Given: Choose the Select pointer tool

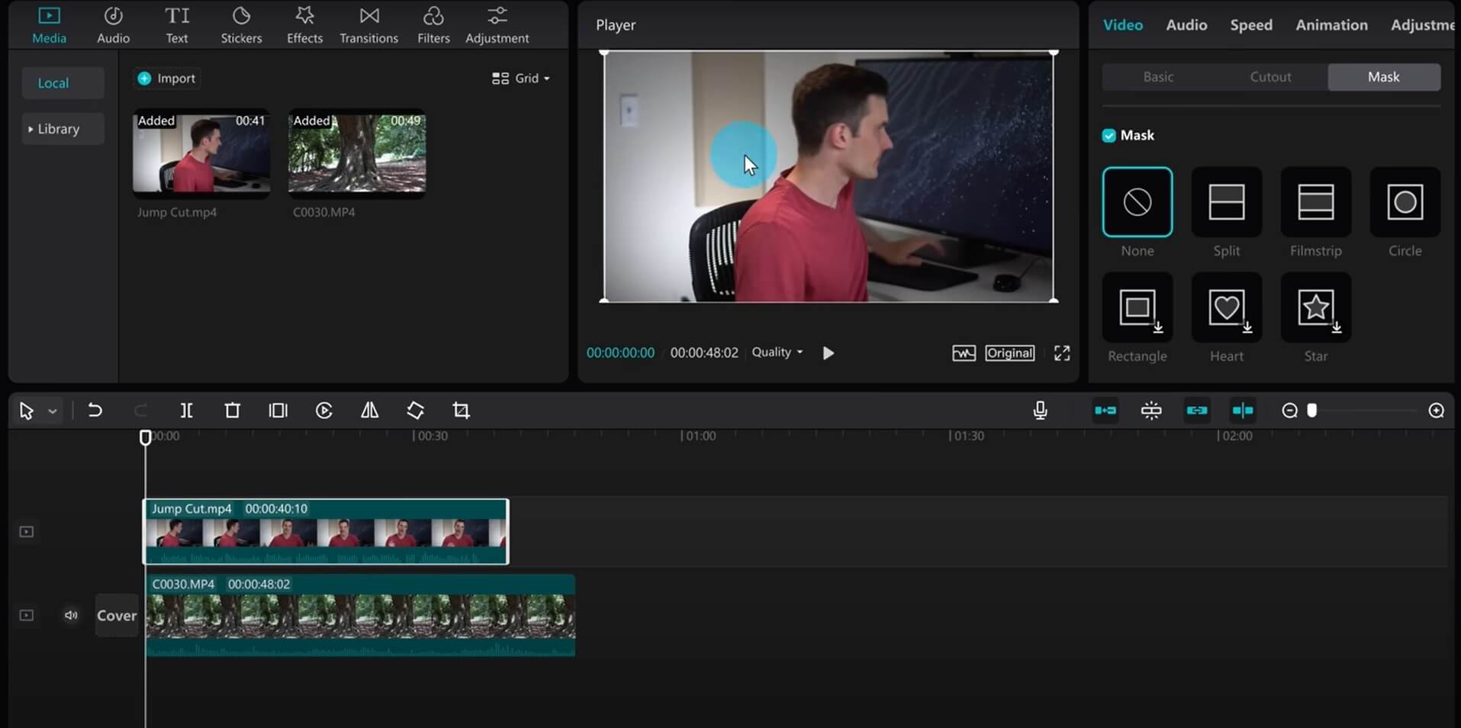Looking at the screenshot, I should [26, 411].
